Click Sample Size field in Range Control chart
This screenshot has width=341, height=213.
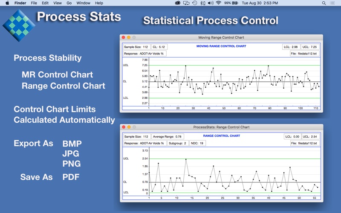click(x=136, y=136)
